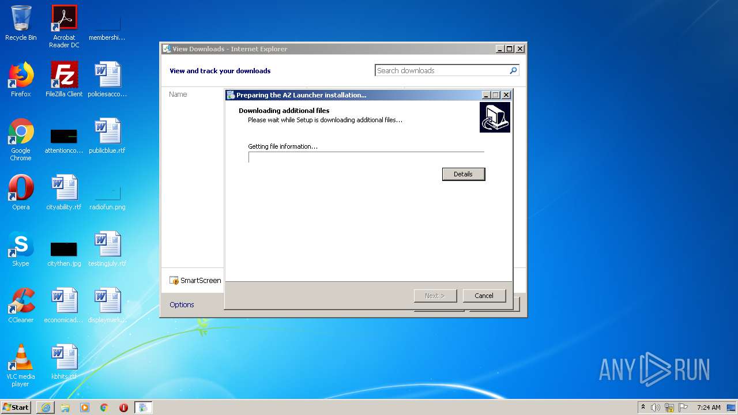Launch the Opera desktop shortcut
This screenshot has height=415, width=738.
21,193
